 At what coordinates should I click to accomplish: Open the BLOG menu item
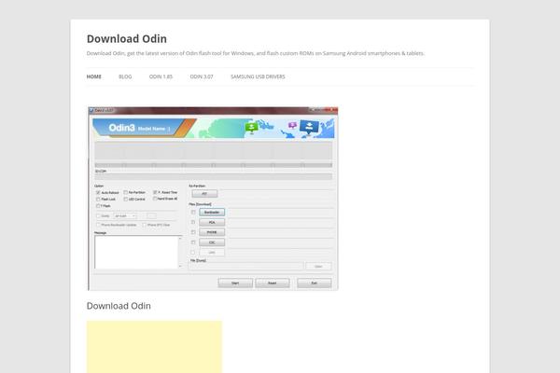pos(125,76)
